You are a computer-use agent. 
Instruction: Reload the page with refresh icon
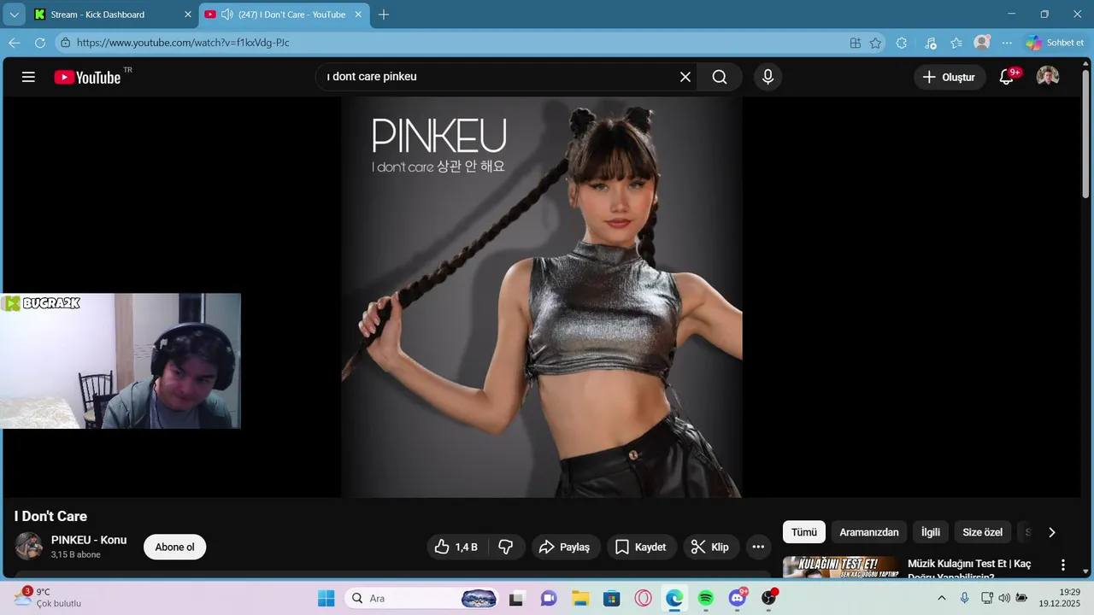(x=40, y=43)
